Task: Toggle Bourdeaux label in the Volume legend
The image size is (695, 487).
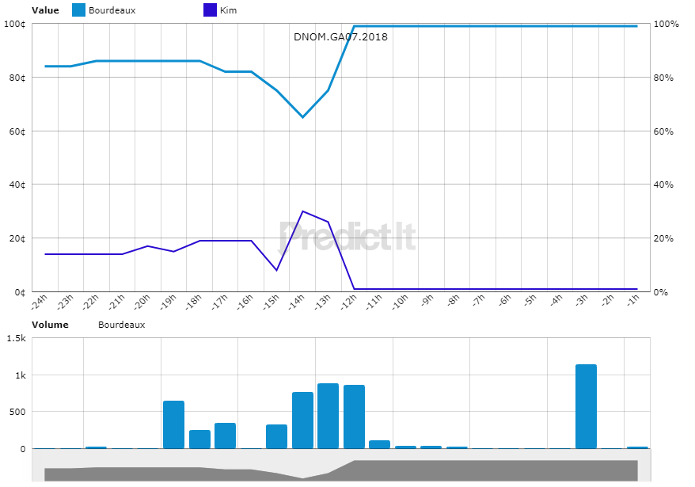Action: click(x=121, y=325)
